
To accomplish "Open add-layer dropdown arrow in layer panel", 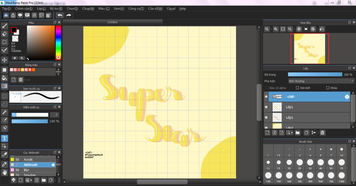I will click(292, 133).
